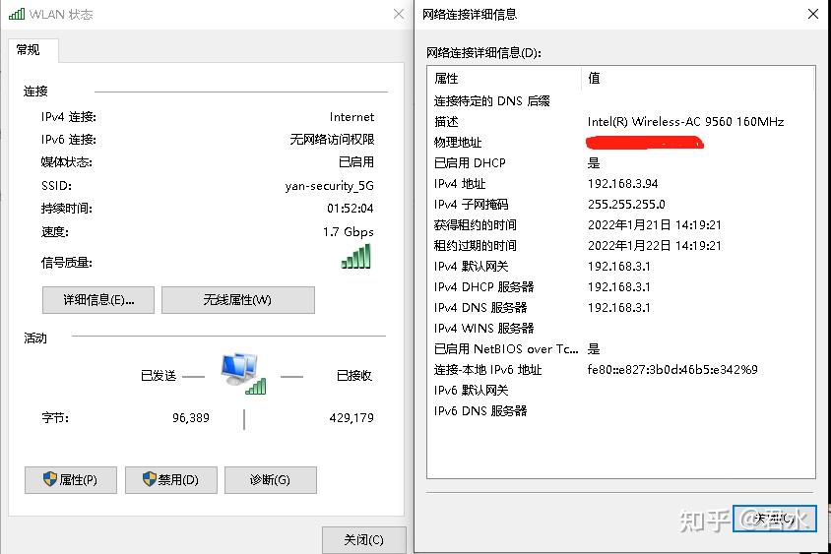The width and height of the screenshot is (831, 554).
Task: Select the 描述 row in details list
Action: point(621,122)
